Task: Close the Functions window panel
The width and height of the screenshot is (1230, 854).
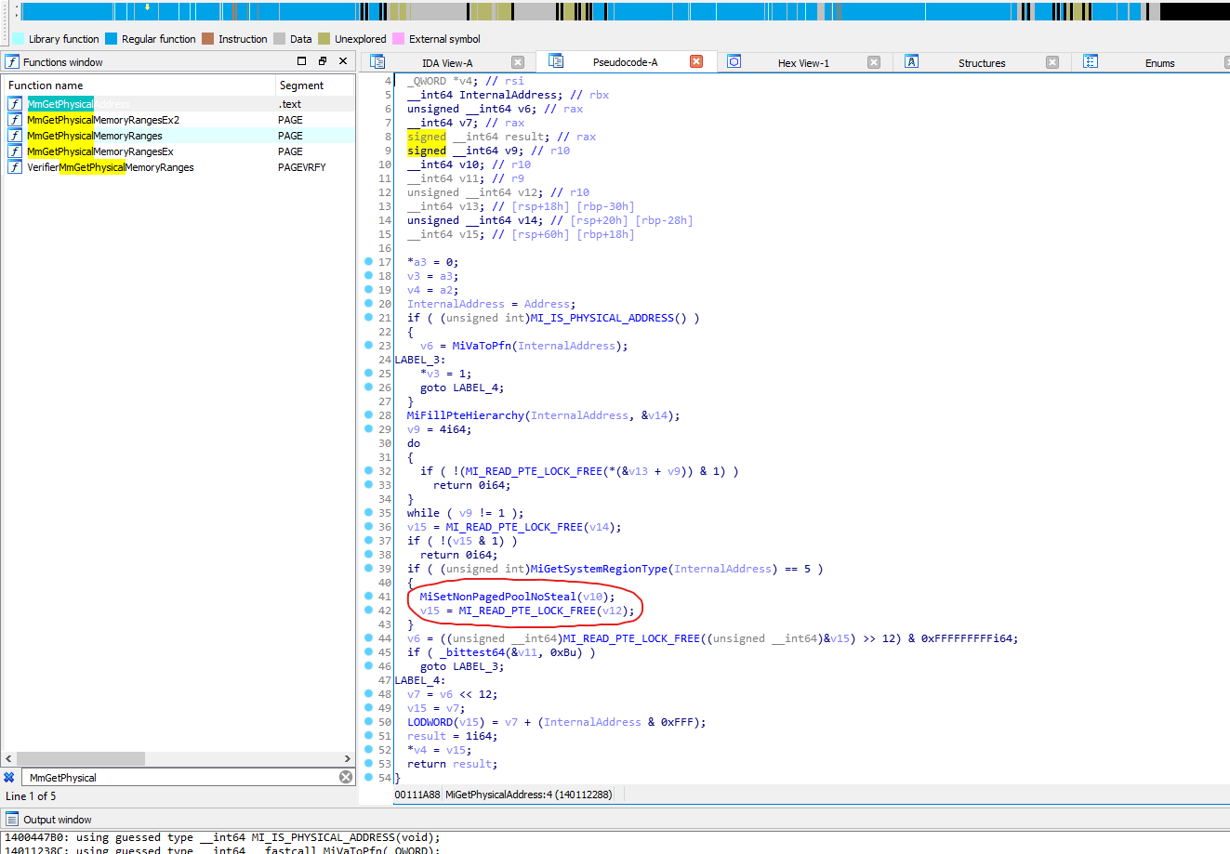Action: (x=343, y=61)
